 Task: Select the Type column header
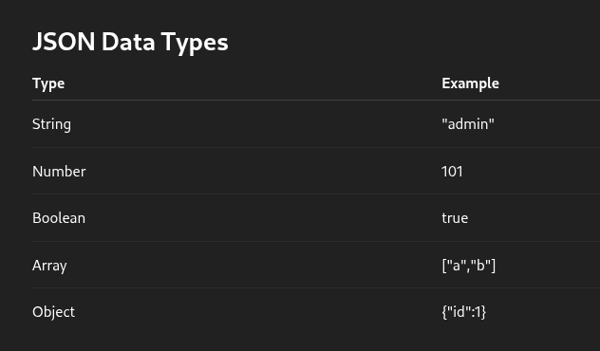(x=48, y=83)
